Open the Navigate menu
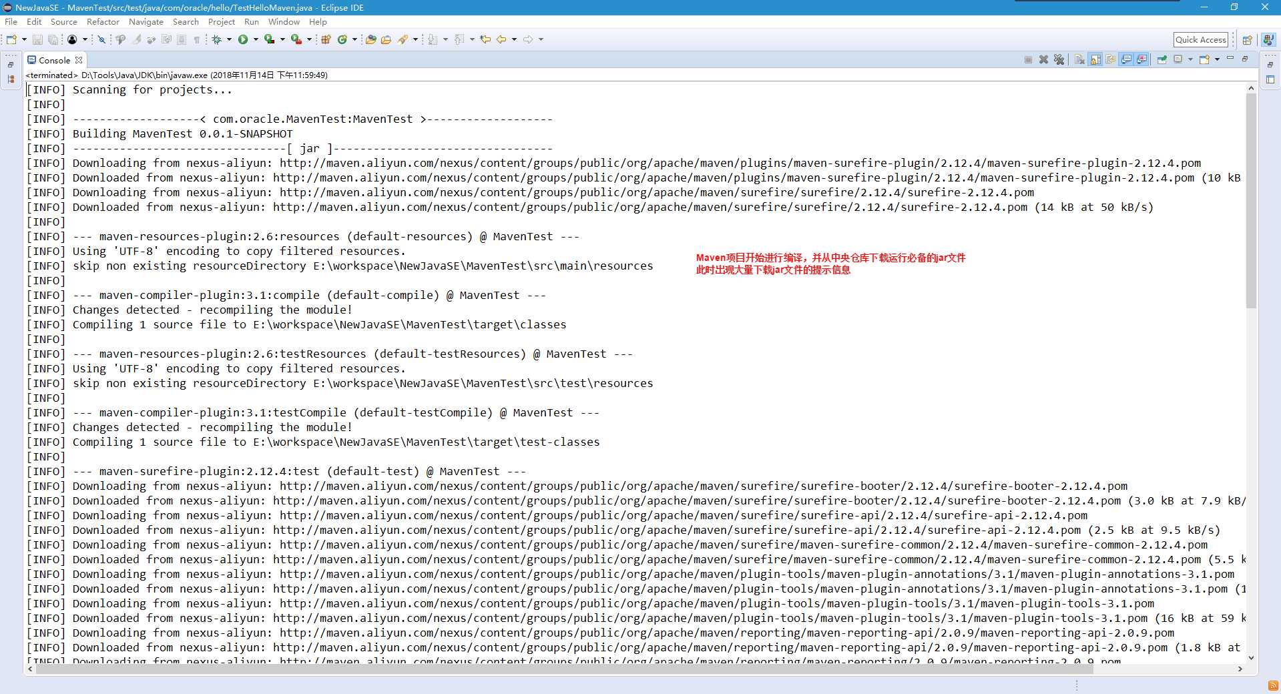1281x694 pixels. point(146,22)
